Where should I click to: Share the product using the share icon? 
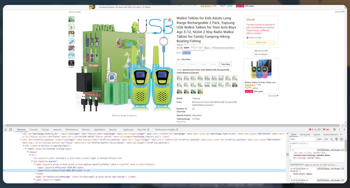coord(169,20)
